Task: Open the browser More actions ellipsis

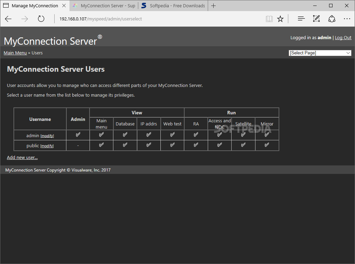Action: (347, 19)
